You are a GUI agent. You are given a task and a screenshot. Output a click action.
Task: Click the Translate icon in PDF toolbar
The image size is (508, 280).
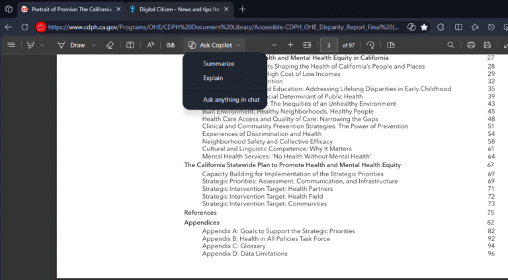171,46
